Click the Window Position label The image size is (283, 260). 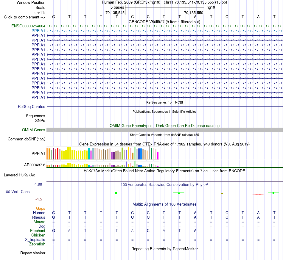coord(31,2)
